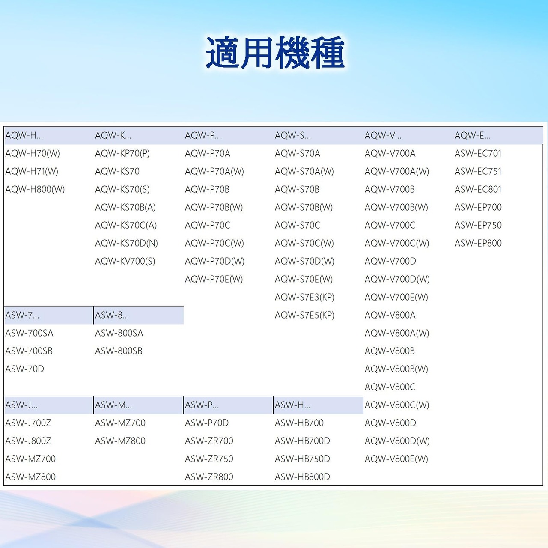Click the ASW-P... section header
Screen dimensions: 548x548
[x=229, y=405]
